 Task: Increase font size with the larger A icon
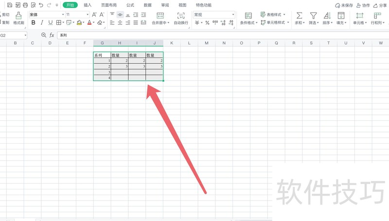(x=94, y=15)
